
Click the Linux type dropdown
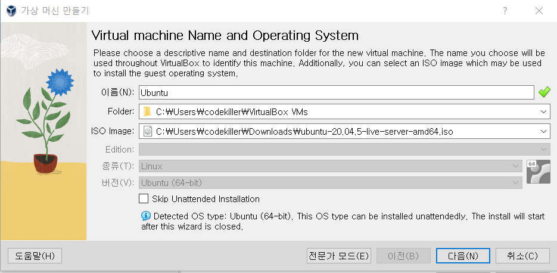pyautogui.click(x=331, y=166)
